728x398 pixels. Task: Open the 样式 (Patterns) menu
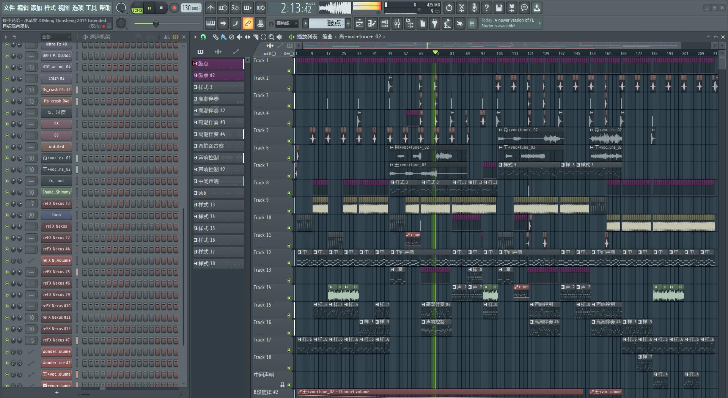point(50,8)
